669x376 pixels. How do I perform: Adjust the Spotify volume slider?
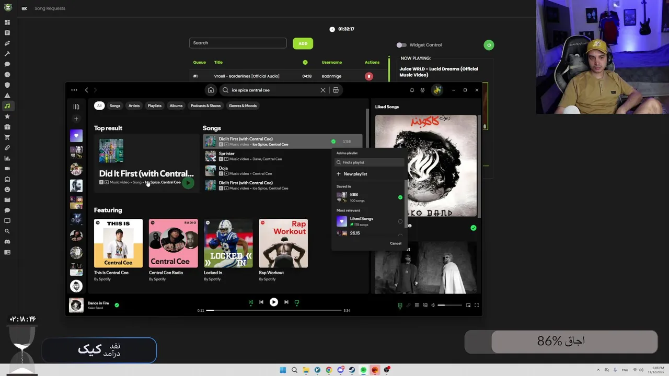(x=450, y=305)
